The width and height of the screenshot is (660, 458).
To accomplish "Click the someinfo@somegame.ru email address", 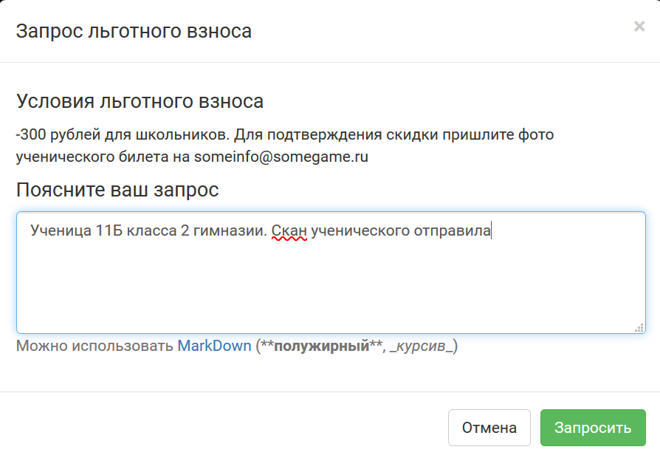I will coord(281,157).
